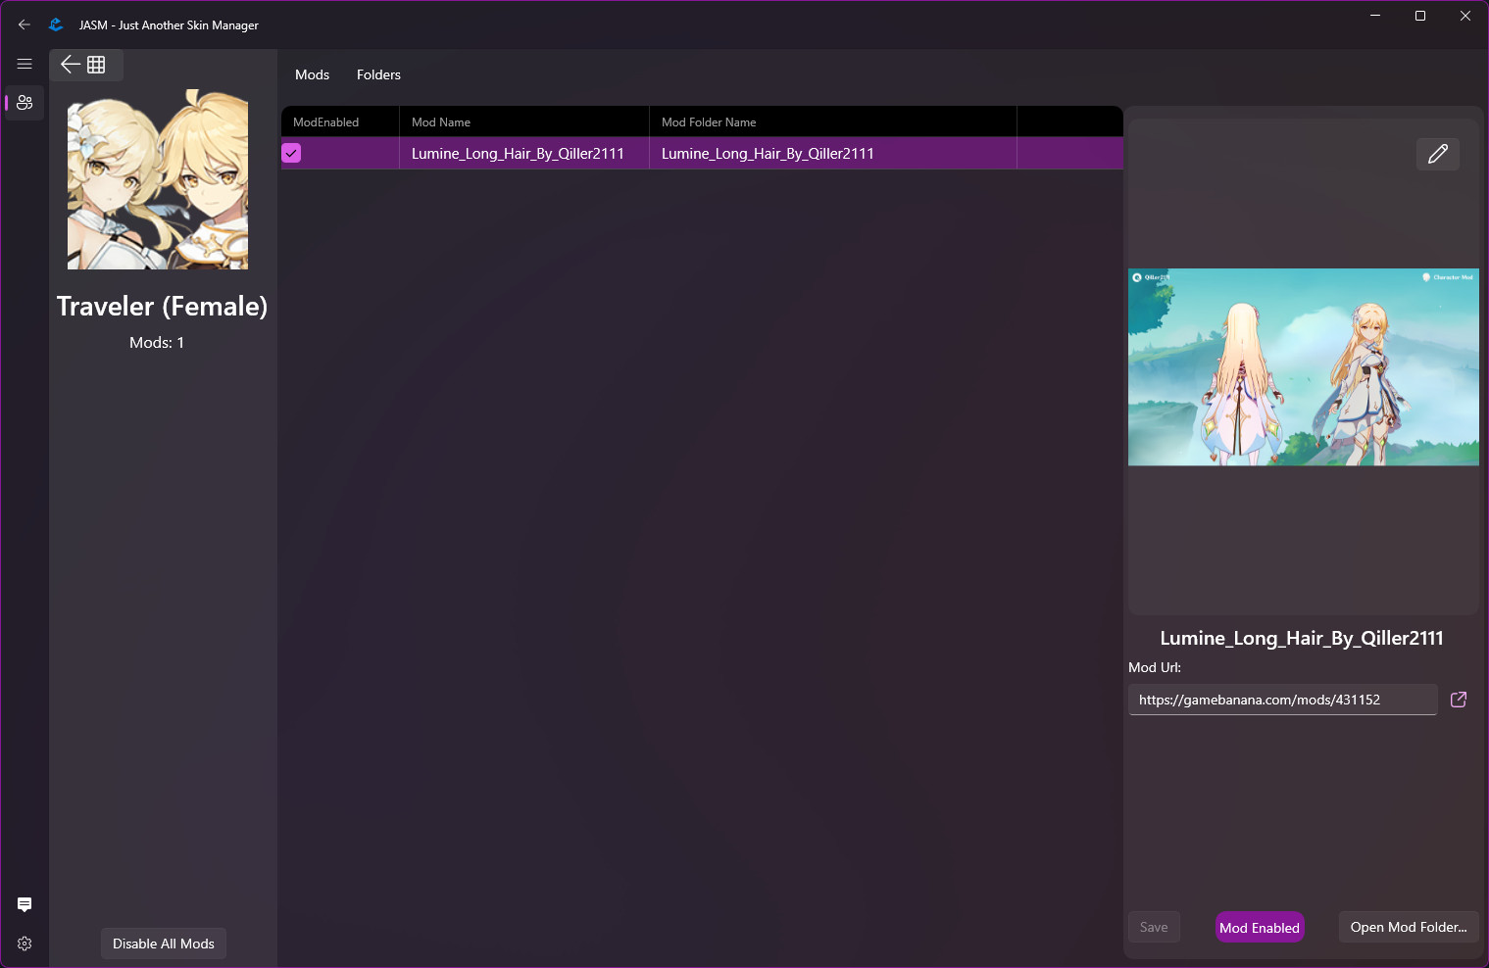This screenshot has height=968, width=1489.
Task: Toggle the Mod Enabled button
Action: pos(1259,927)
